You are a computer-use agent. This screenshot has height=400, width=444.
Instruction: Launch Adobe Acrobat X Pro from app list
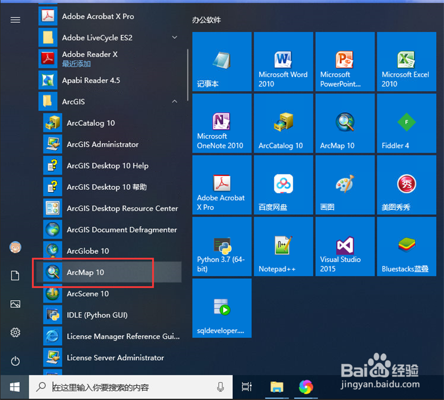point(110,17)
